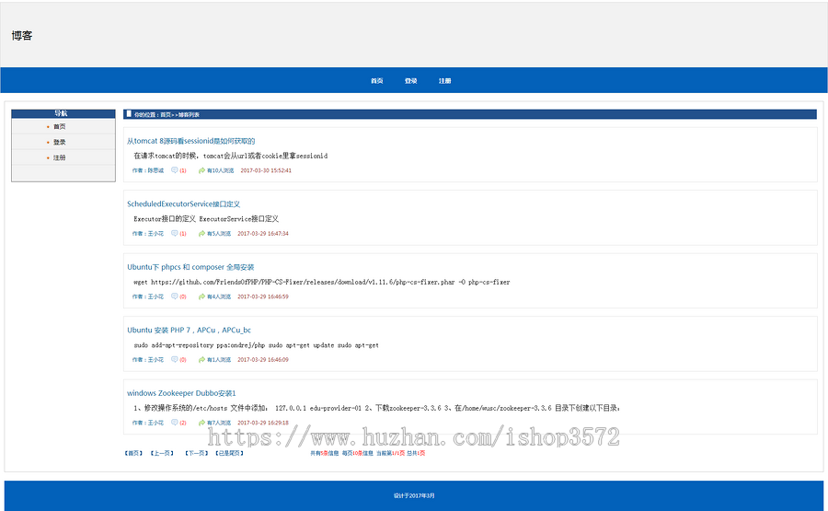The image size is (828, 511).
Task: Click timestamp 2017-03-29 16:47:34
Action: coord(263,233)
